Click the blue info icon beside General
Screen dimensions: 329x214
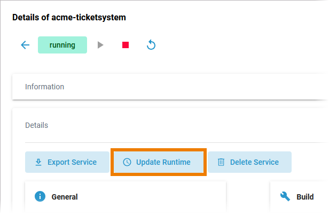(x=40, y=196)
